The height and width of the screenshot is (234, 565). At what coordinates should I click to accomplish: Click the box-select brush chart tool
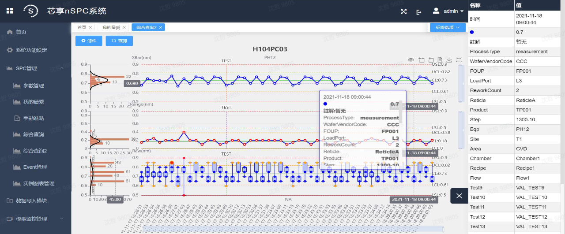click(459, 60)
